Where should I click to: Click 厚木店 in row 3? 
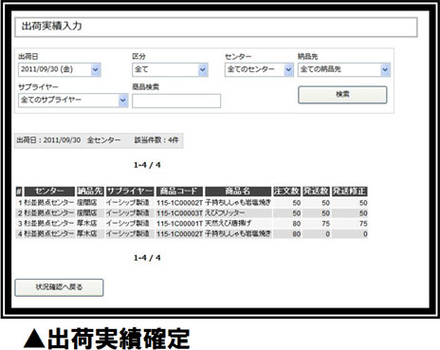point(87,223)
